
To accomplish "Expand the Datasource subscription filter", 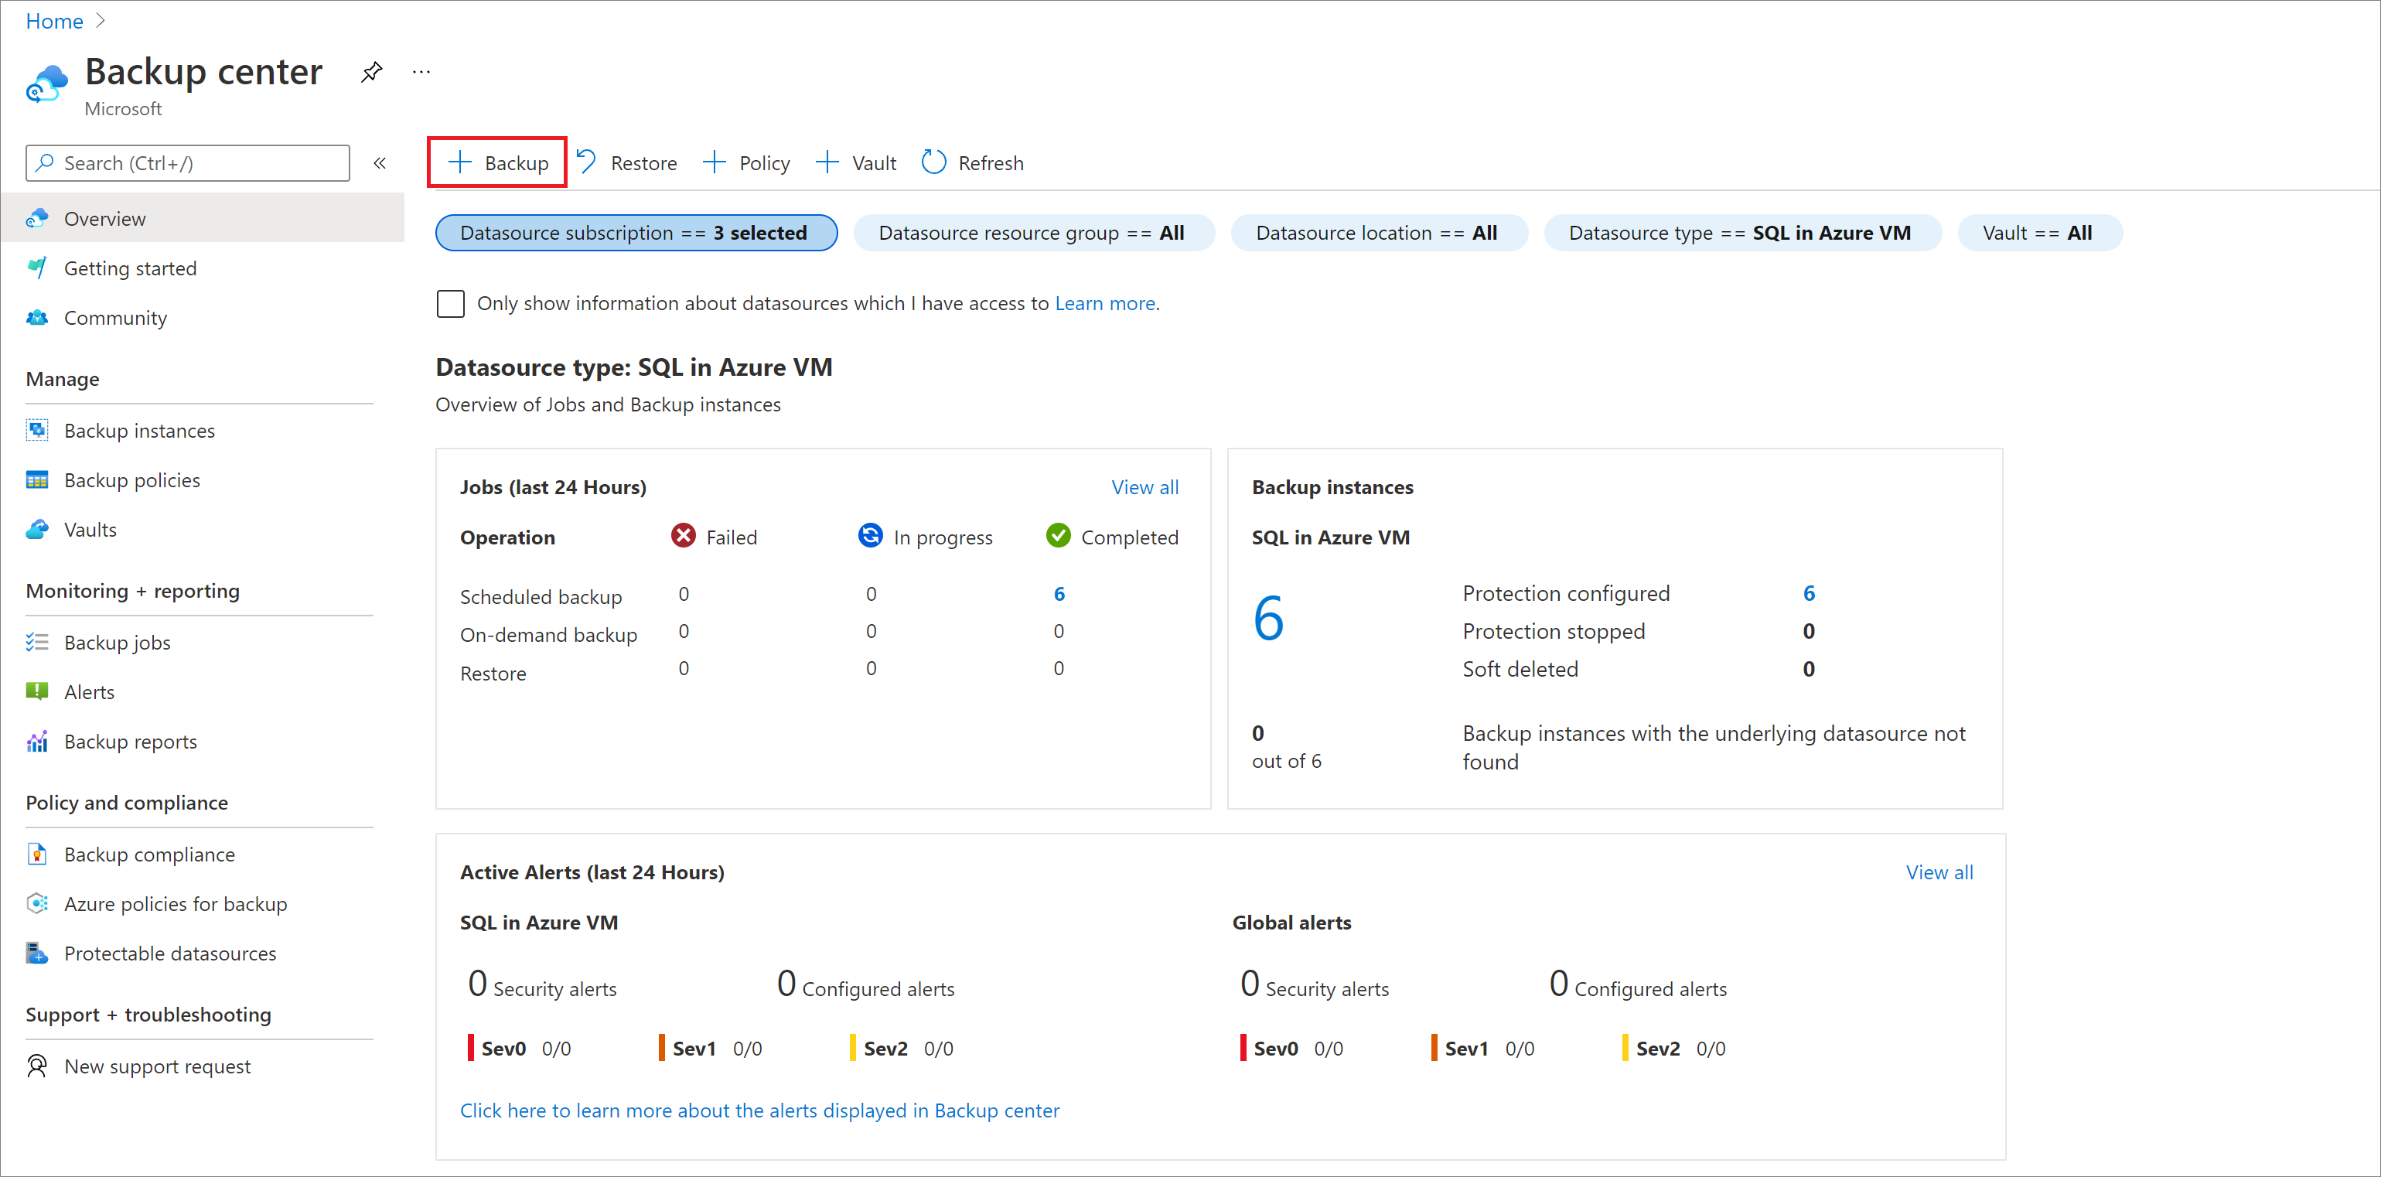I will [635, 232].
